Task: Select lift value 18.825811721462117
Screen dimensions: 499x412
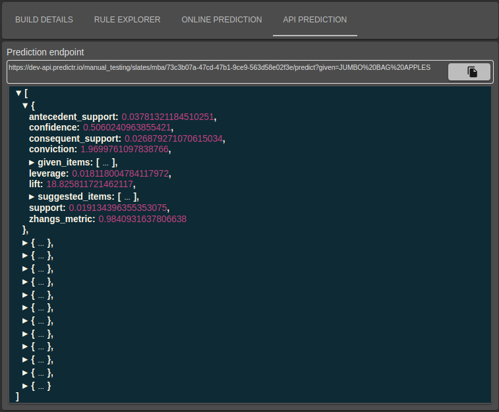Action: (90, 184)
